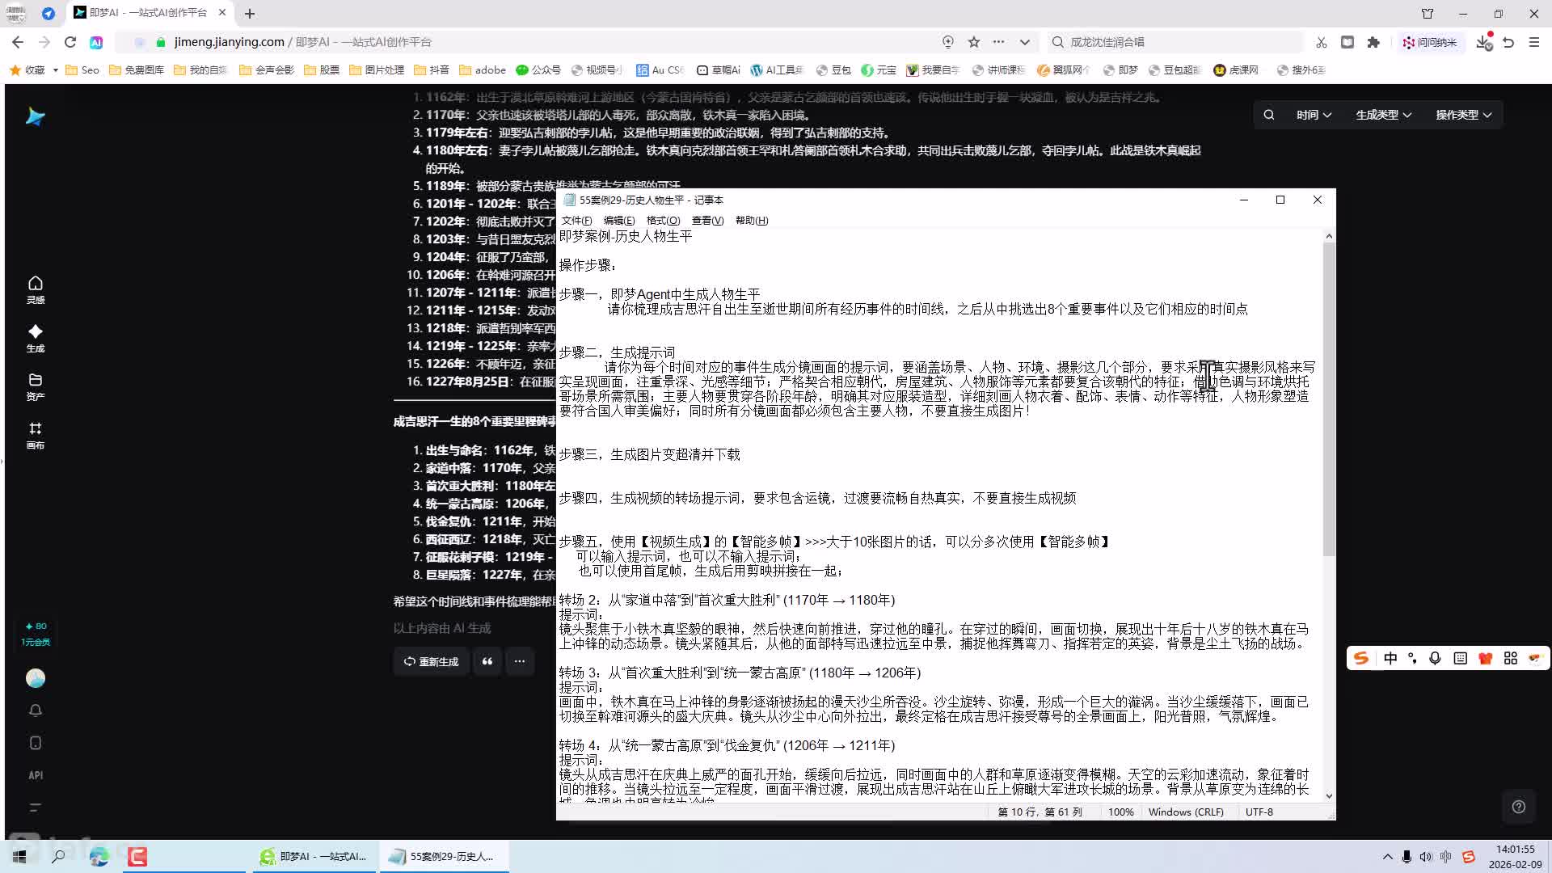This screenshot has height=873, width=1552.
Task: Expand the 时间 filter dropdown
Action: click(x=1314, y=115)
